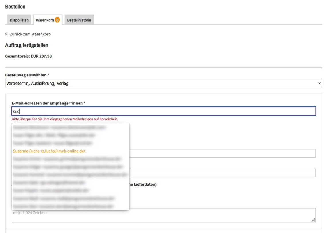Open the Bestellweg auswählen dropdown
327x233 pixels.
[x=163, y=83]
